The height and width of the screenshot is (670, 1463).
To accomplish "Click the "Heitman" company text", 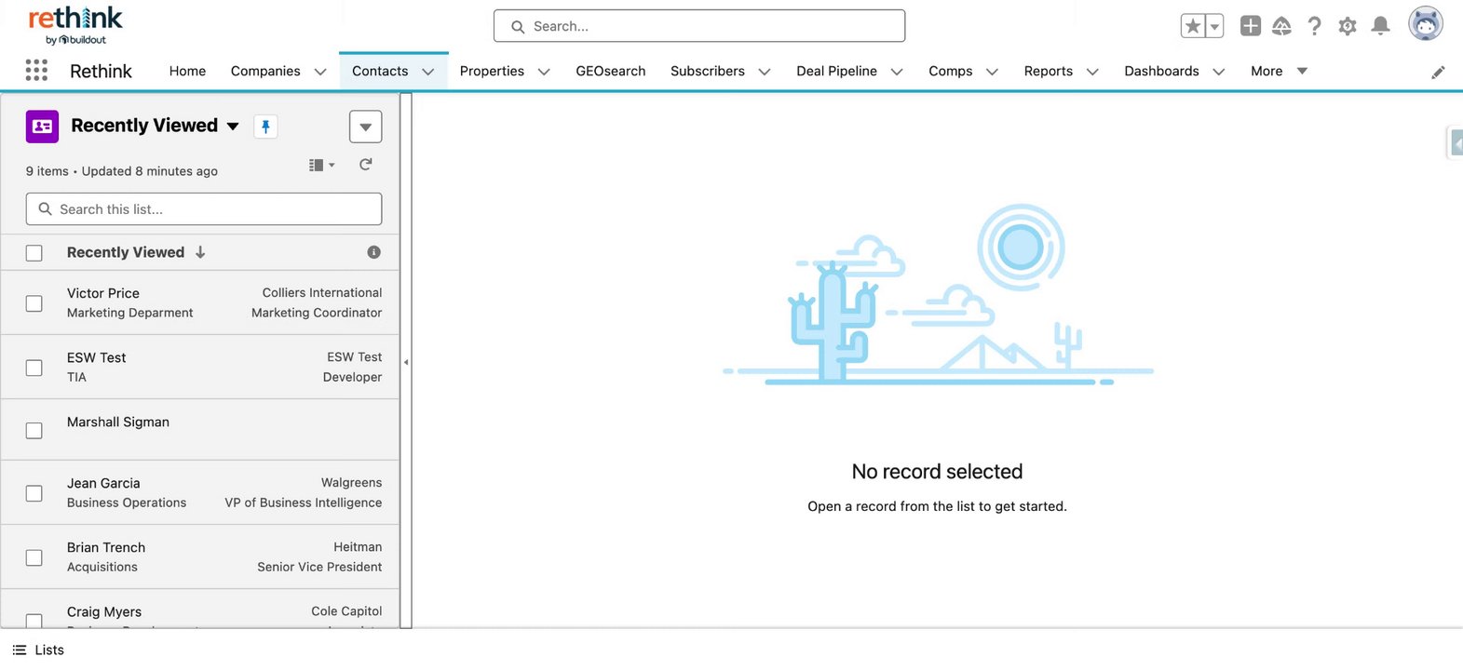I will point(358,547).
